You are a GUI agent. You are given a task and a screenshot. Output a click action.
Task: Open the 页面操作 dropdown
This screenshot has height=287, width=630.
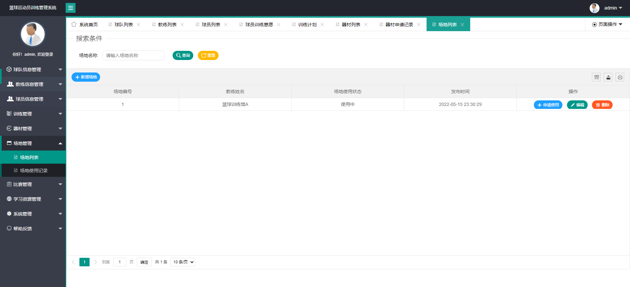click(607, 24)
